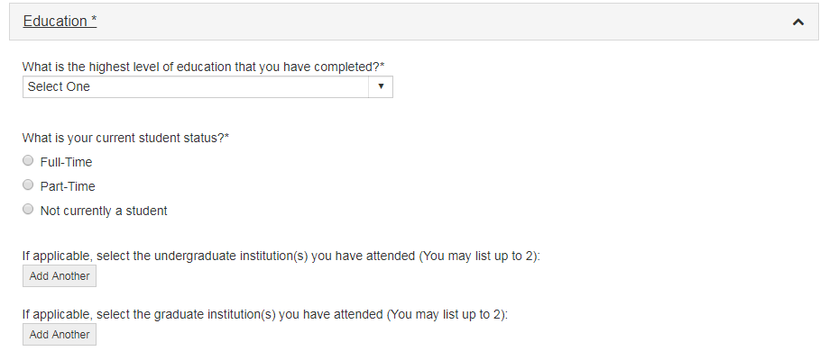Click the Full-Time option label

coord(66,162)
